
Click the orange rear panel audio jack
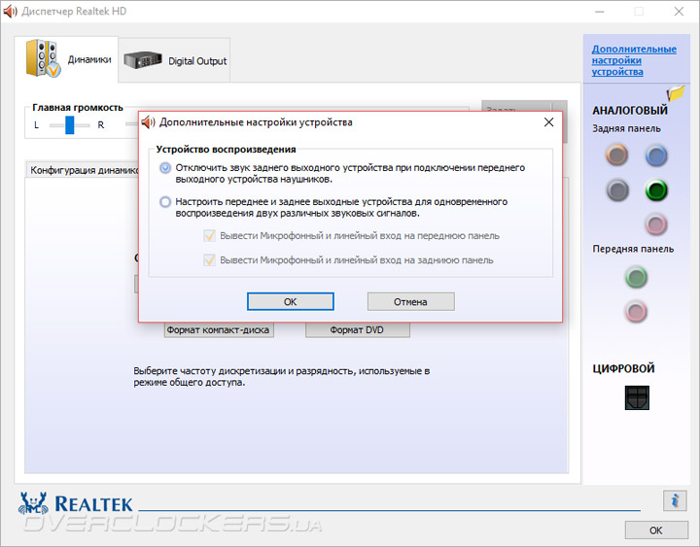coord(617,154)
